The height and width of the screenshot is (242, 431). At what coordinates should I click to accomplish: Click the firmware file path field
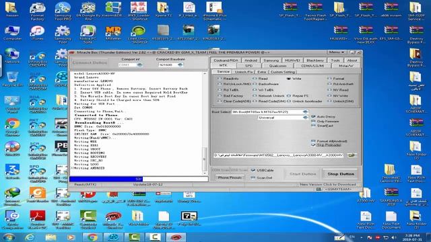click(279, 155)
